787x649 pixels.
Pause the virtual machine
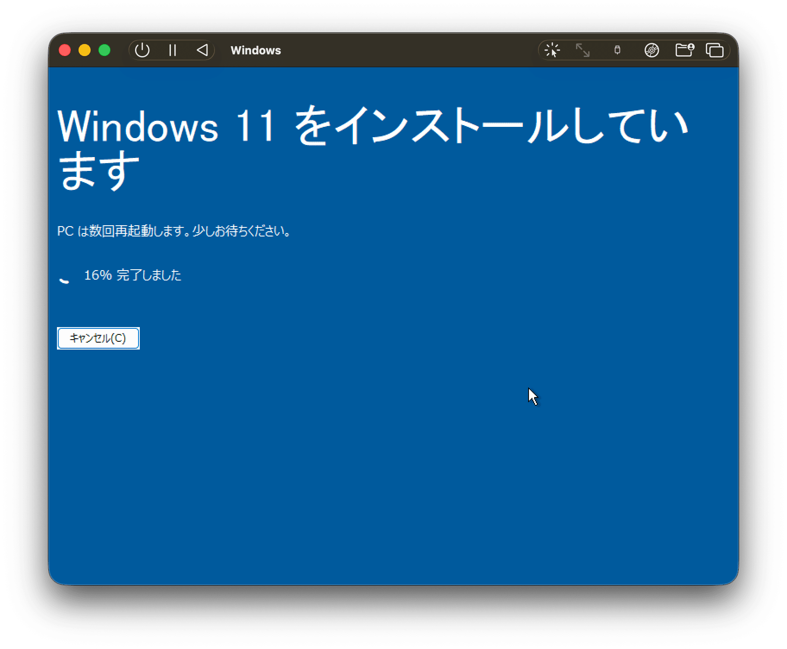pyautogui.click(x=173, y=50)
